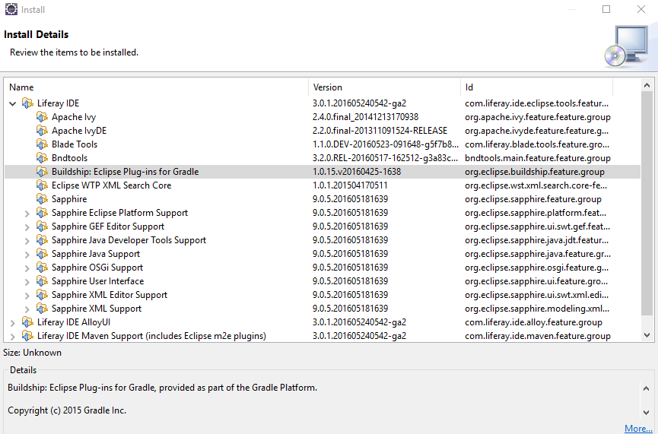This screenshot has height=434, width=658.
Task: Click the Apache IvyDE feature icon
Action: click(42, 131)
